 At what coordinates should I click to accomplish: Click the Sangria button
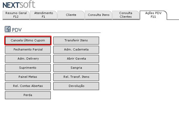point(76,68)
